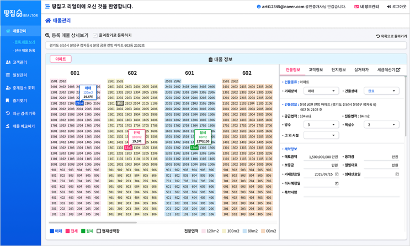Select green 월세 unit 1304 in second 601
This screenshot has width=410, height=246.
pyautogui.click(x=194, y=147)
